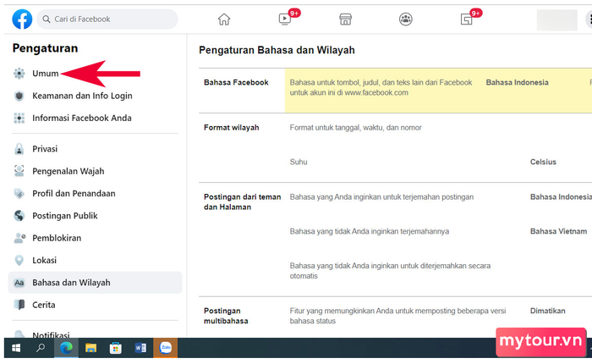
Task: Select Bahasa dan Wilayah in sidebar
Action: (x=95, y=283)
